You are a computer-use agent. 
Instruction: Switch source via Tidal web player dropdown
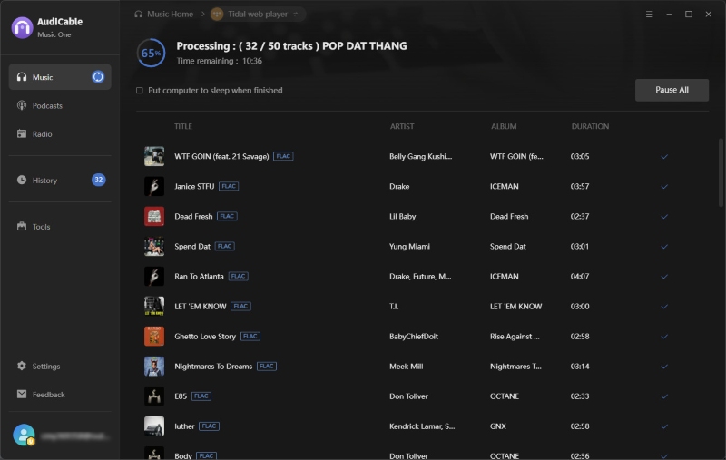tap(258, 14)
